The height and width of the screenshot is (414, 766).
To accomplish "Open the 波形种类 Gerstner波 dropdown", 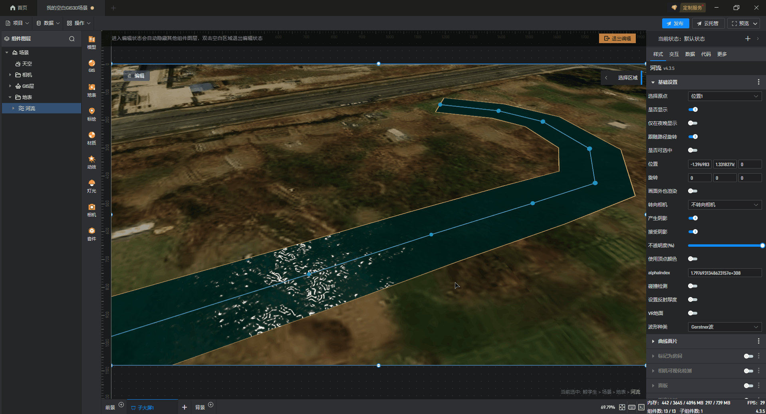I will [724, 327].
